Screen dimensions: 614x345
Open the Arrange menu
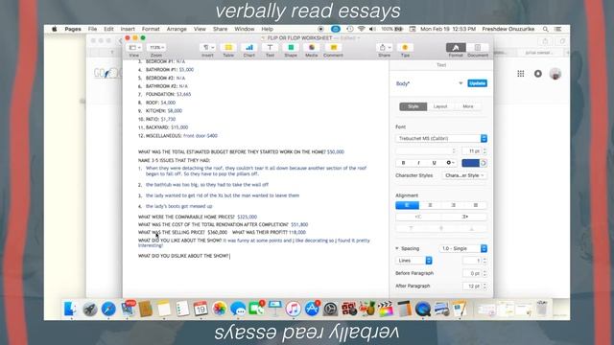(177, 29)
